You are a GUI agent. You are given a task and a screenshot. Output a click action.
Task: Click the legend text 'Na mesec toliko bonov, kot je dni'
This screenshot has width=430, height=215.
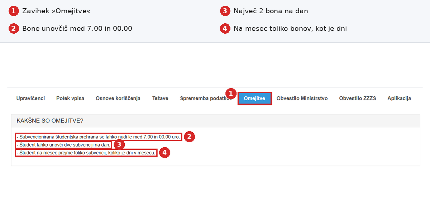click(x=290, y=28)
